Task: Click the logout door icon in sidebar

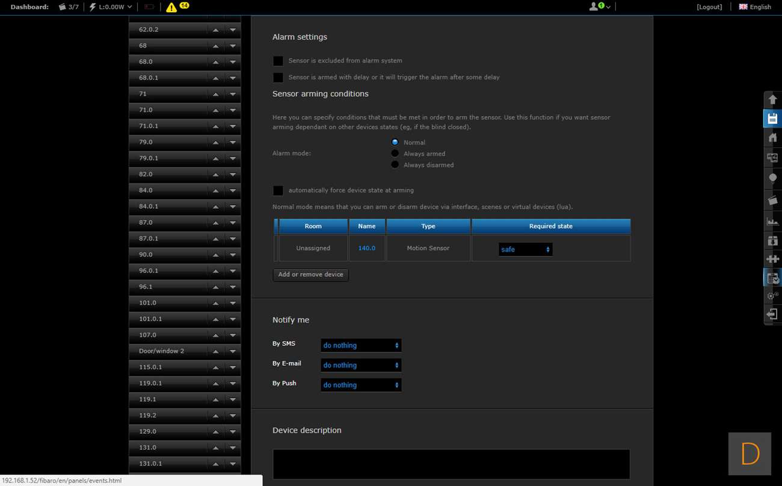Action: 772,314
